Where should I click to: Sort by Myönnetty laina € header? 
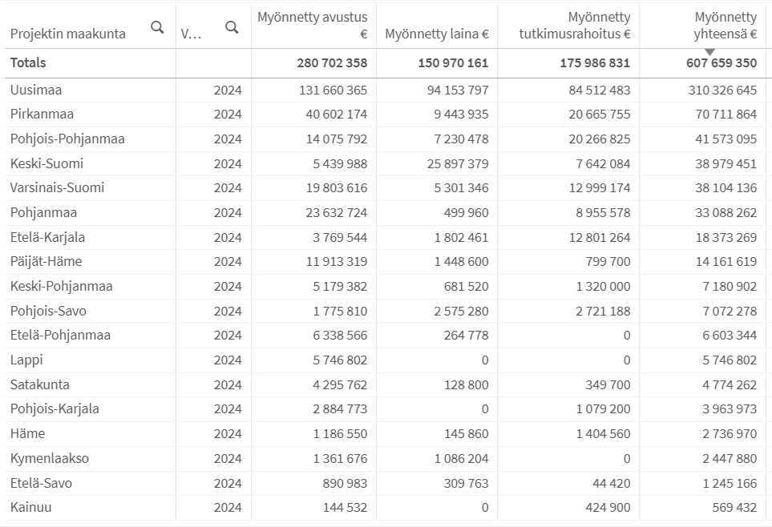[x=437, y=34]
